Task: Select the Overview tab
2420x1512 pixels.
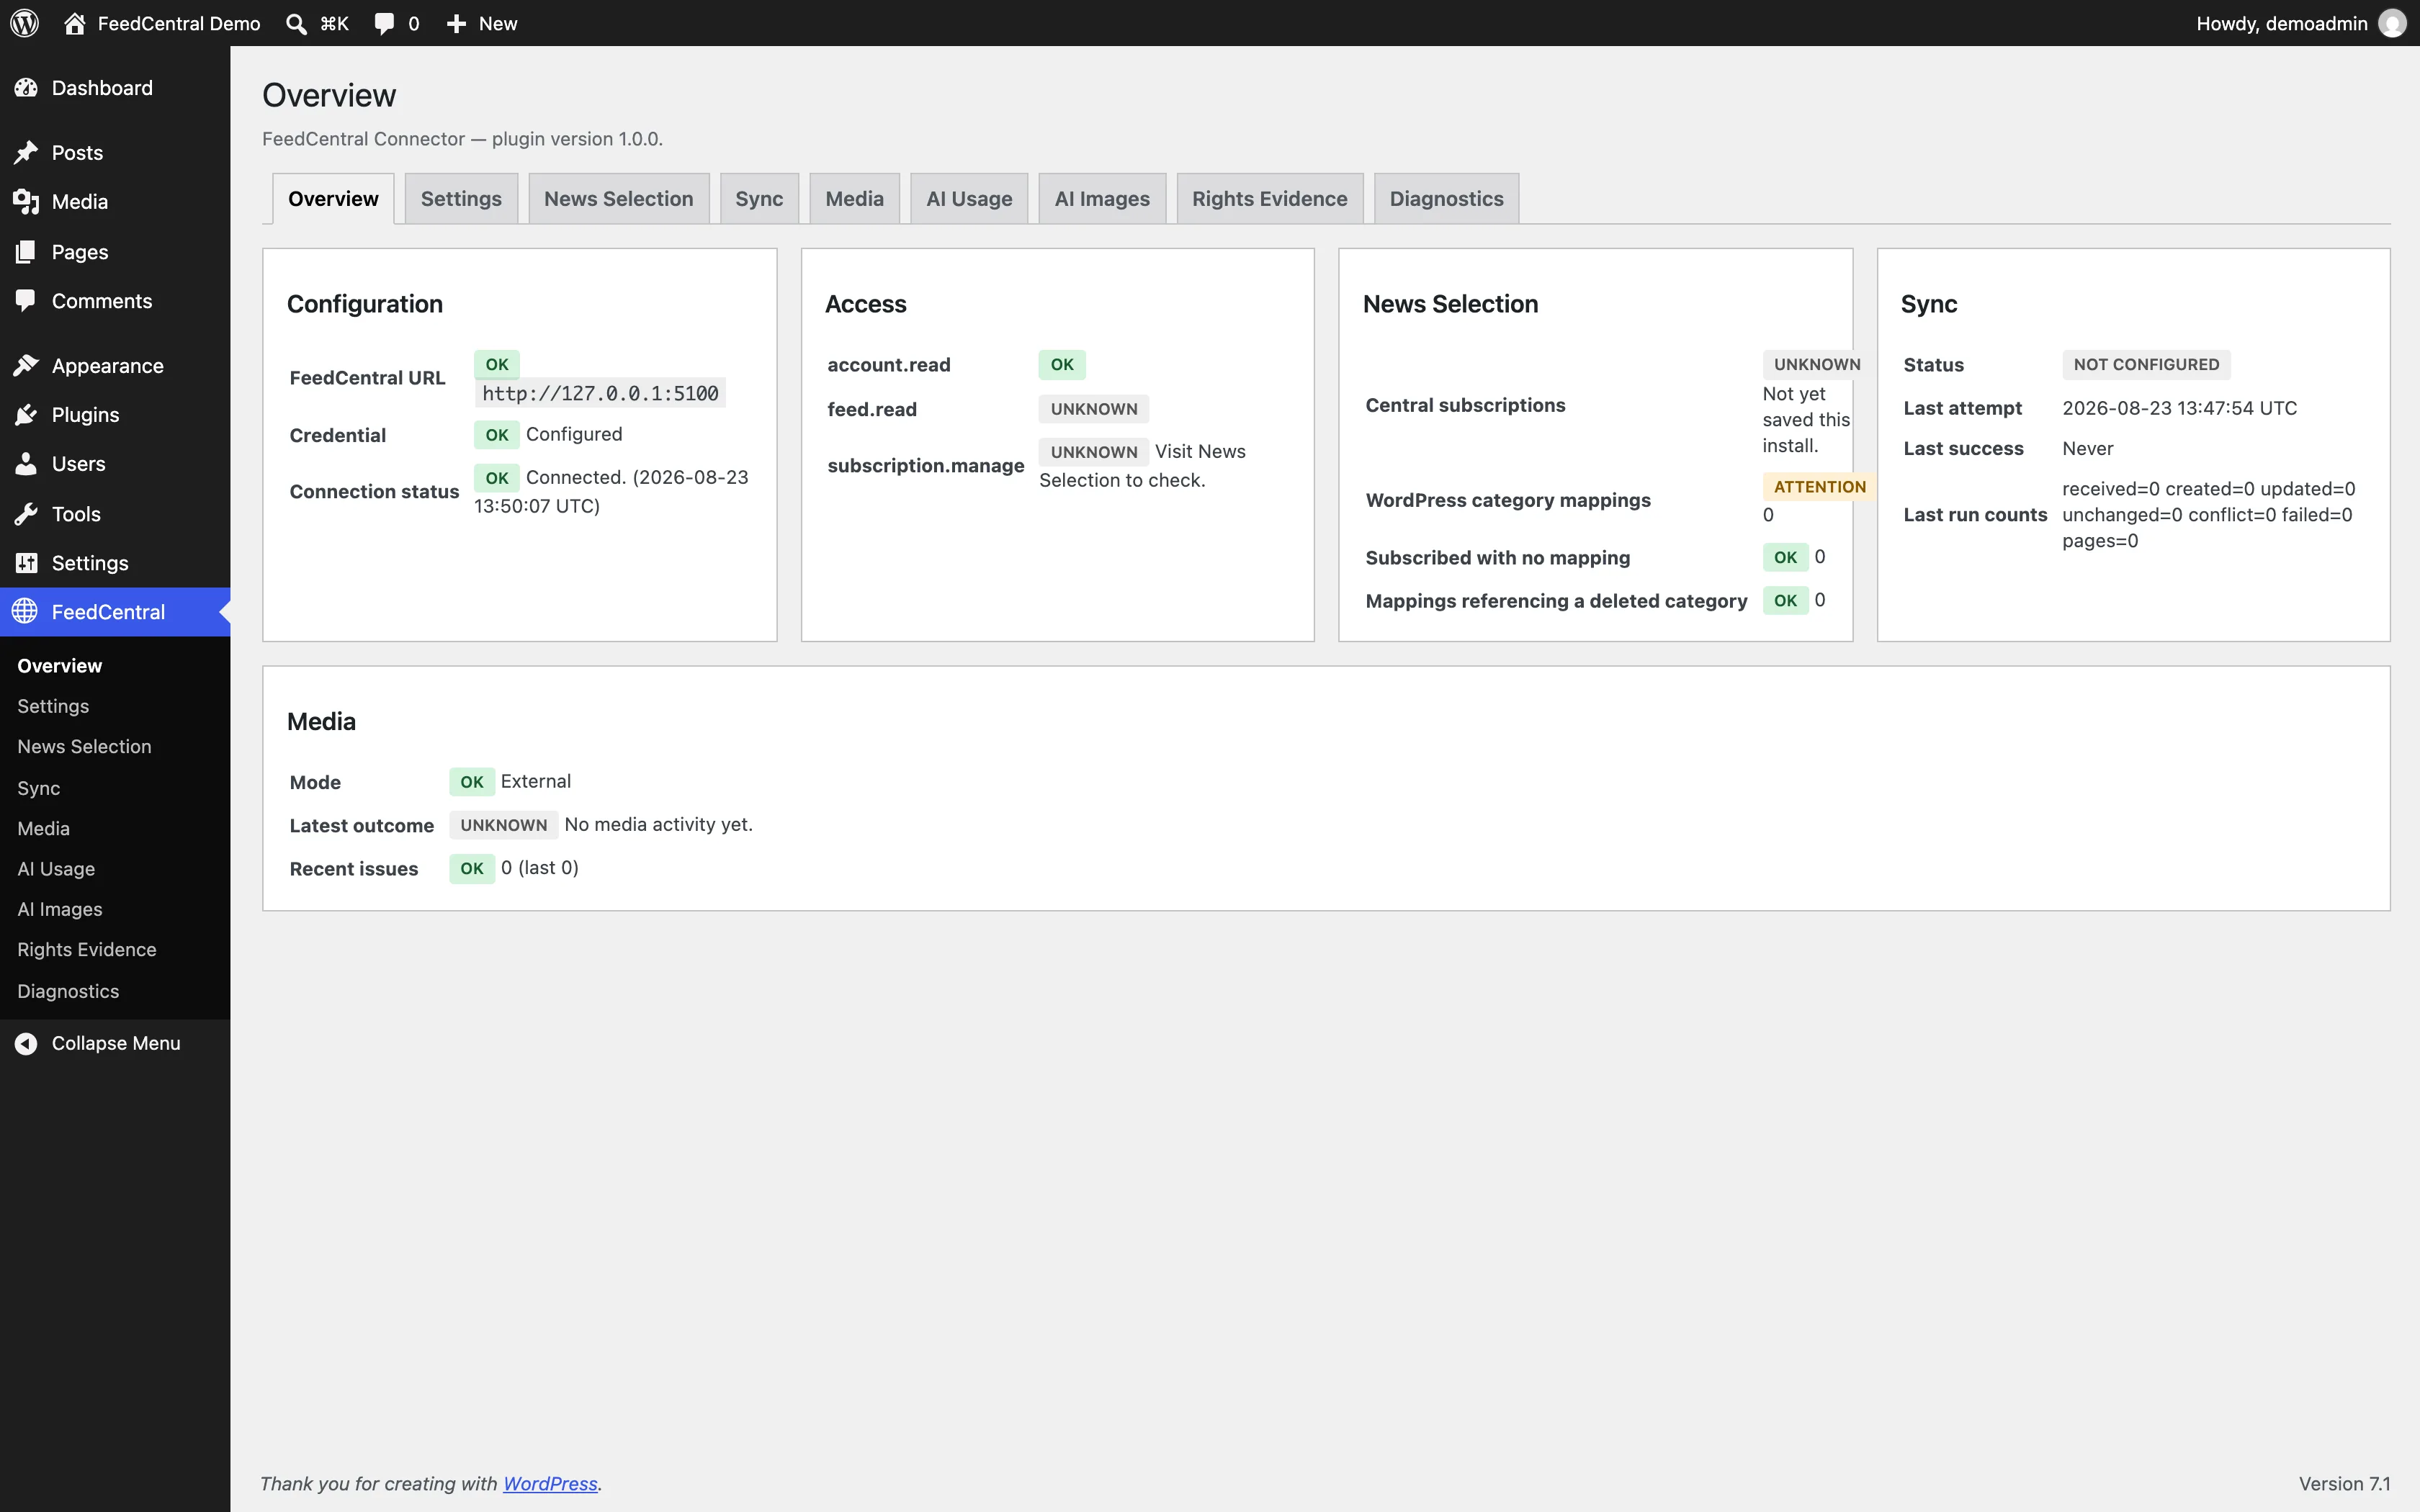Action: 333,199
